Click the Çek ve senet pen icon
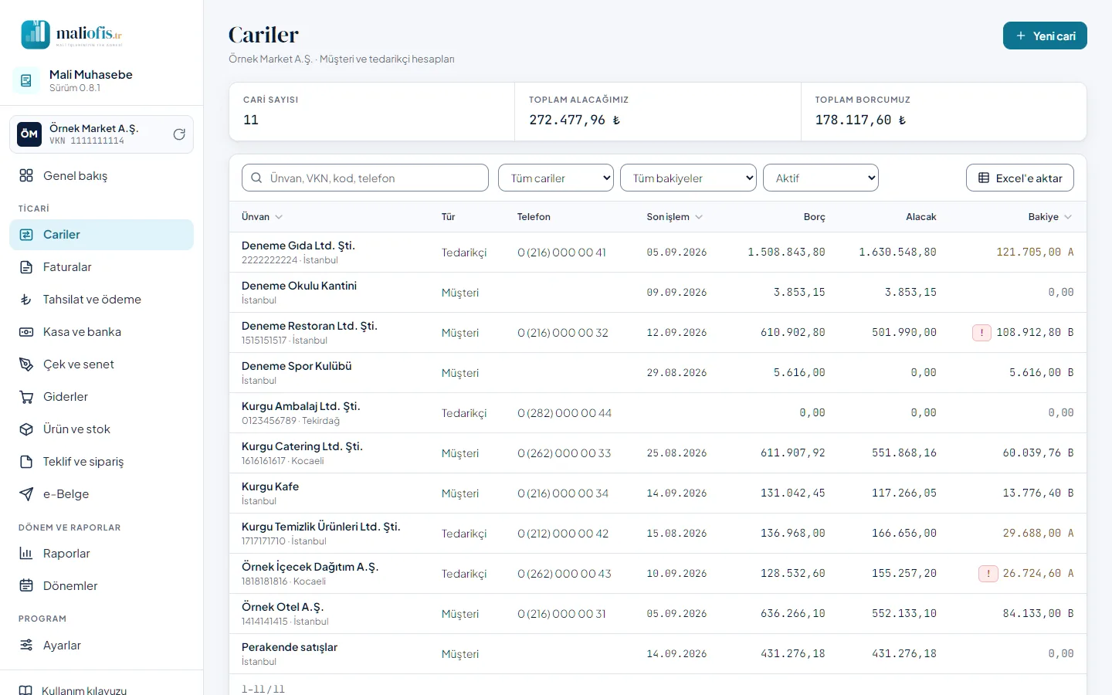 (x=26, y=364)
